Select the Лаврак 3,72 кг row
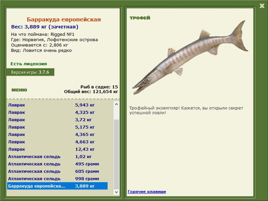This screenshot has width=268, height=201. pyautogui.click(x=57, y=120)
